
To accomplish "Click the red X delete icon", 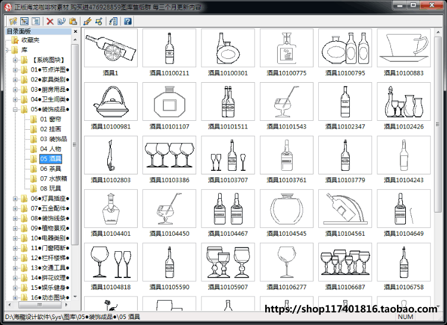I will 50,21.
